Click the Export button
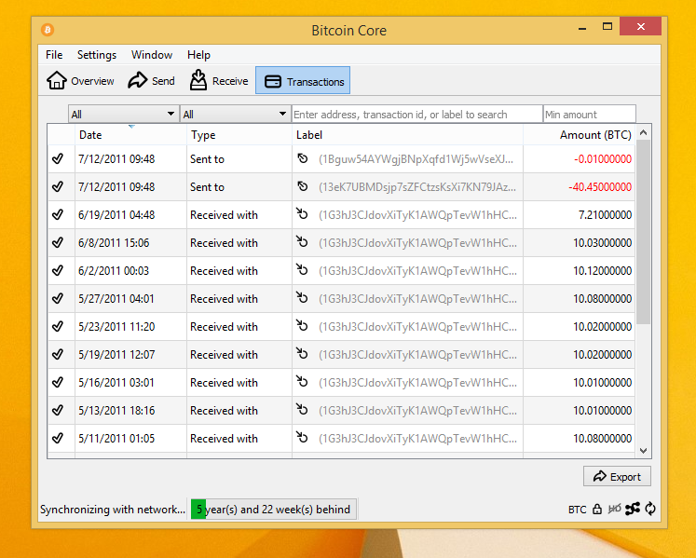 [617, 476]
